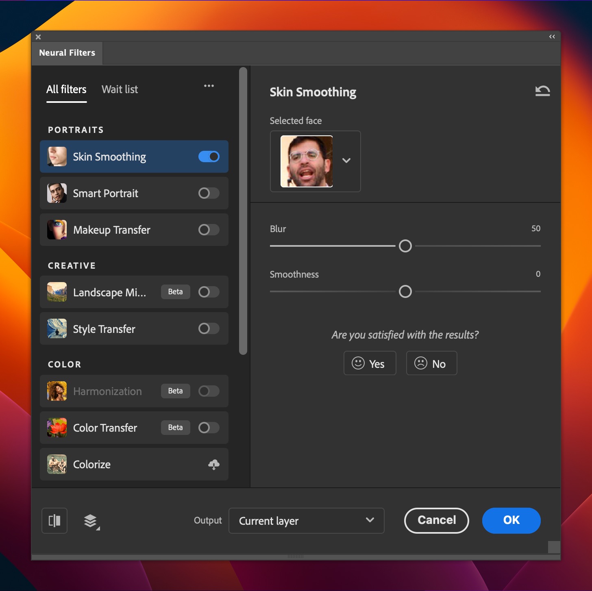Open the Output Current layer dropdown
The height and width of the screenshot is (591, 592).
(x=307, y=521)
